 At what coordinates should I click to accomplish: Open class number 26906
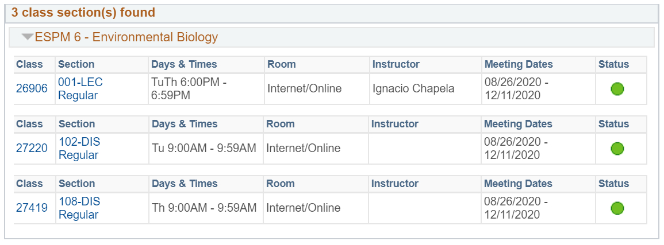[32, 89]
